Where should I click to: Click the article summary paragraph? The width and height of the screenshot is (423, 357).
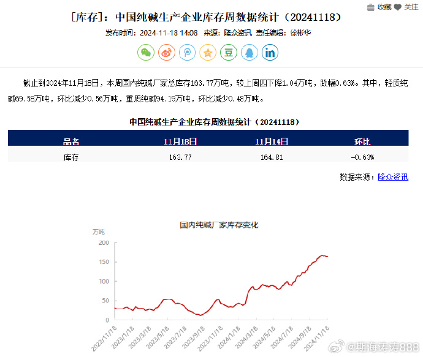coord(208,91)
